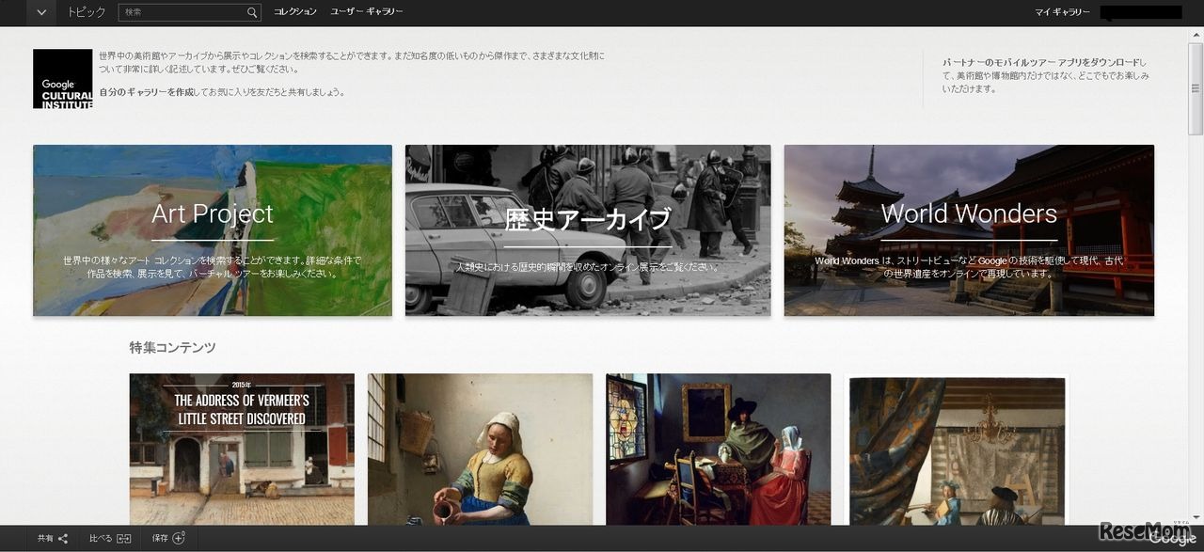
Task: Click the compare icon beside 比べる
Action: pyautogui.click(x=124, y=539)
